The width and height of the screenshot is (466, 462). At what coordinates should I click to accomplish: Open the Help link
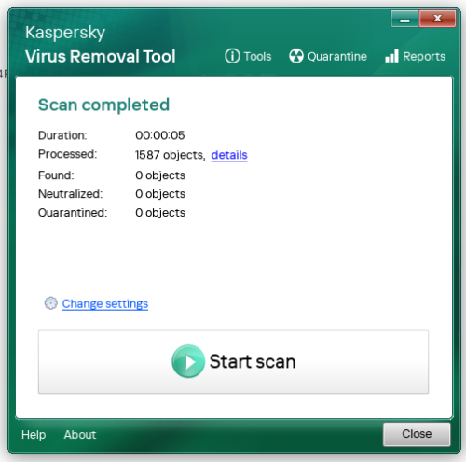(x=34, y=435)
